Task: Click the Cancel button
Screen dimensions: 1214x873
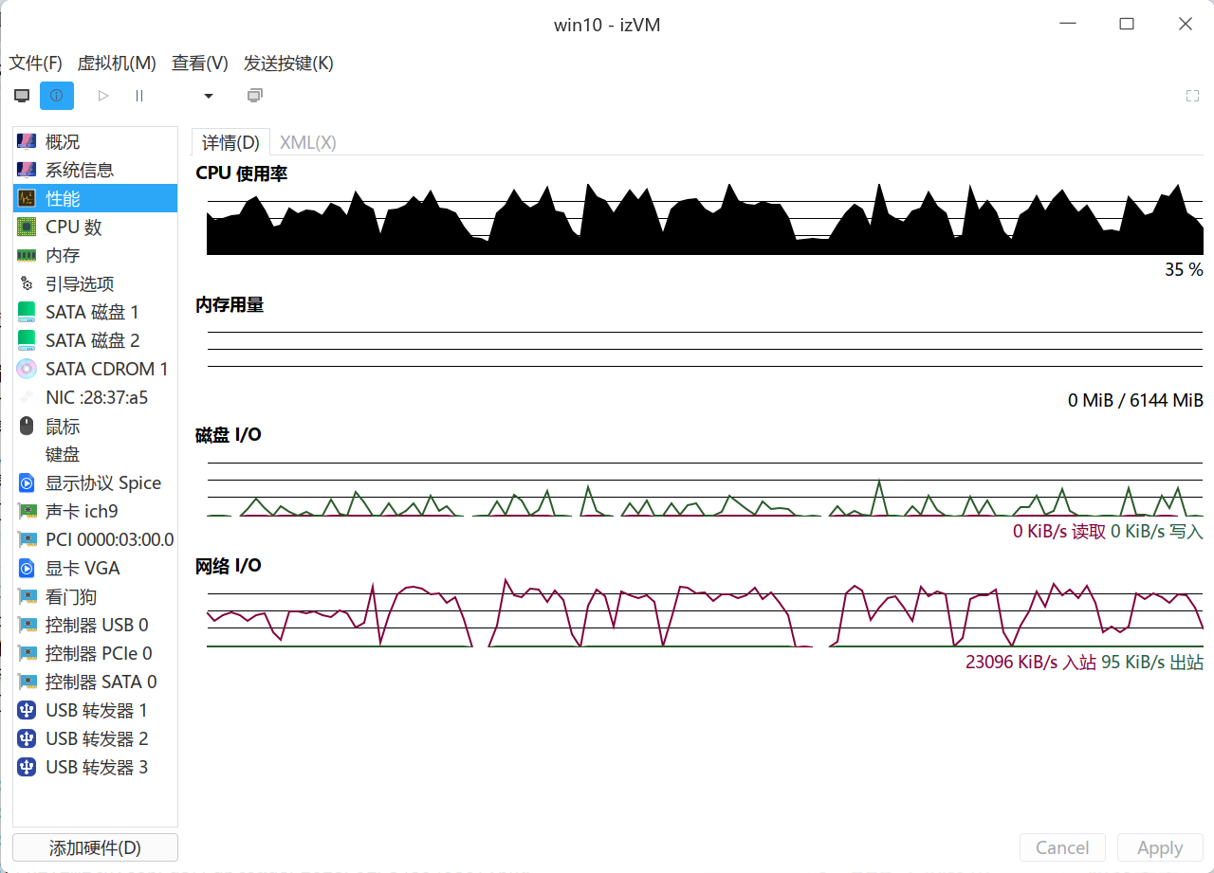Action: [1062, 847]
